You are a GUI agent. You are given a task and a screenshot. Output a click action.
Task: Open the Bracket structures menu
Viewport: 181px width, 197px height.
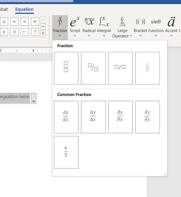(x=140, y=27)
